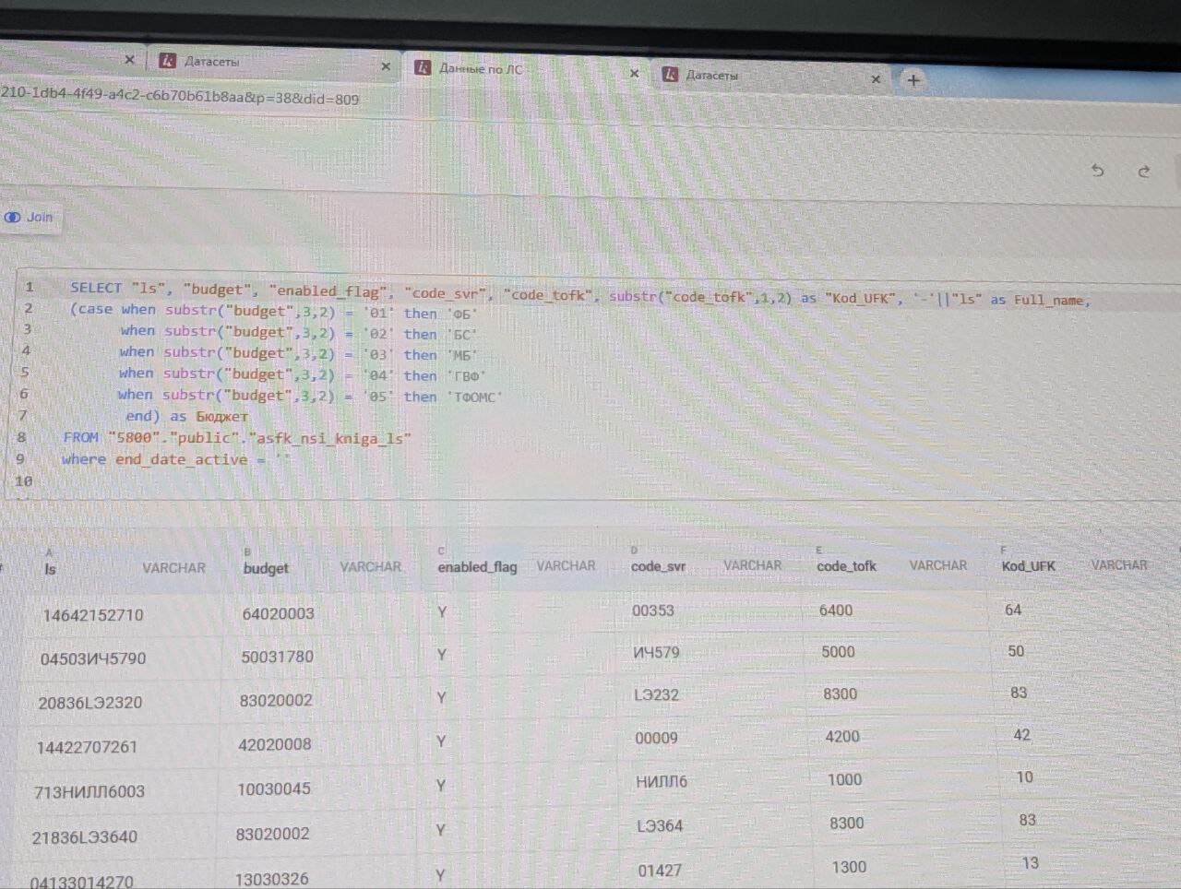The image size is (1181, 889).
Task: Close the Данные по ЛС tab
Action: (634, 73)
